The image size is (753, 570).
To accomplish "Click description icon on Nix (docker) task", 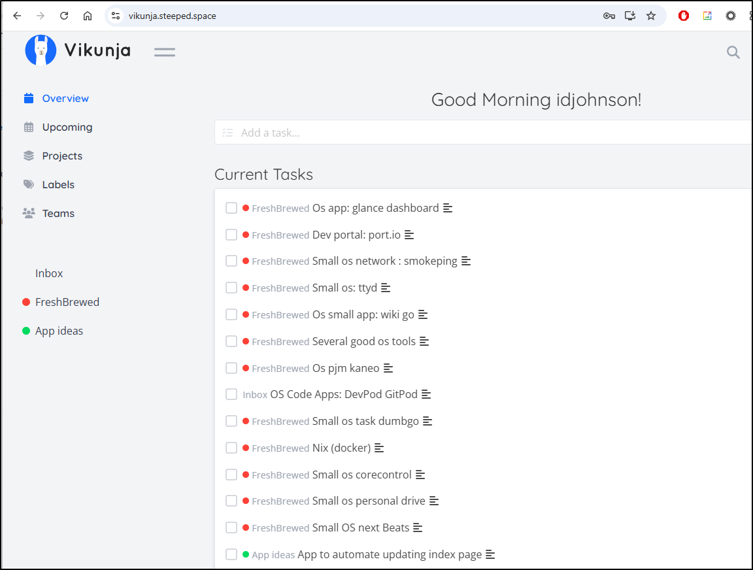I will [379, 448].
